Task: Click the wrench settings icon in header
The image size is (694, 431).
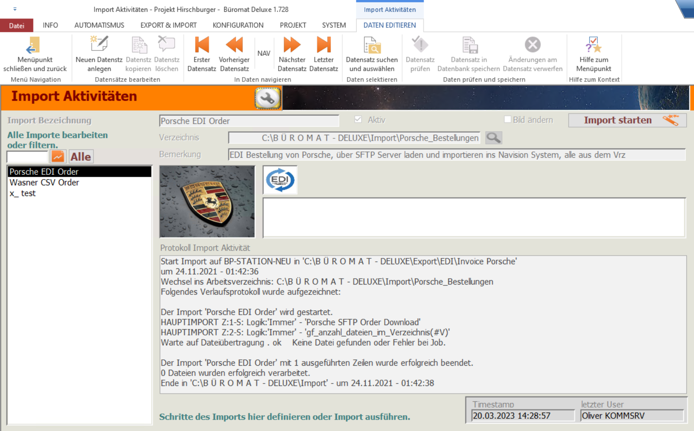Action: (x=268, y=98)
